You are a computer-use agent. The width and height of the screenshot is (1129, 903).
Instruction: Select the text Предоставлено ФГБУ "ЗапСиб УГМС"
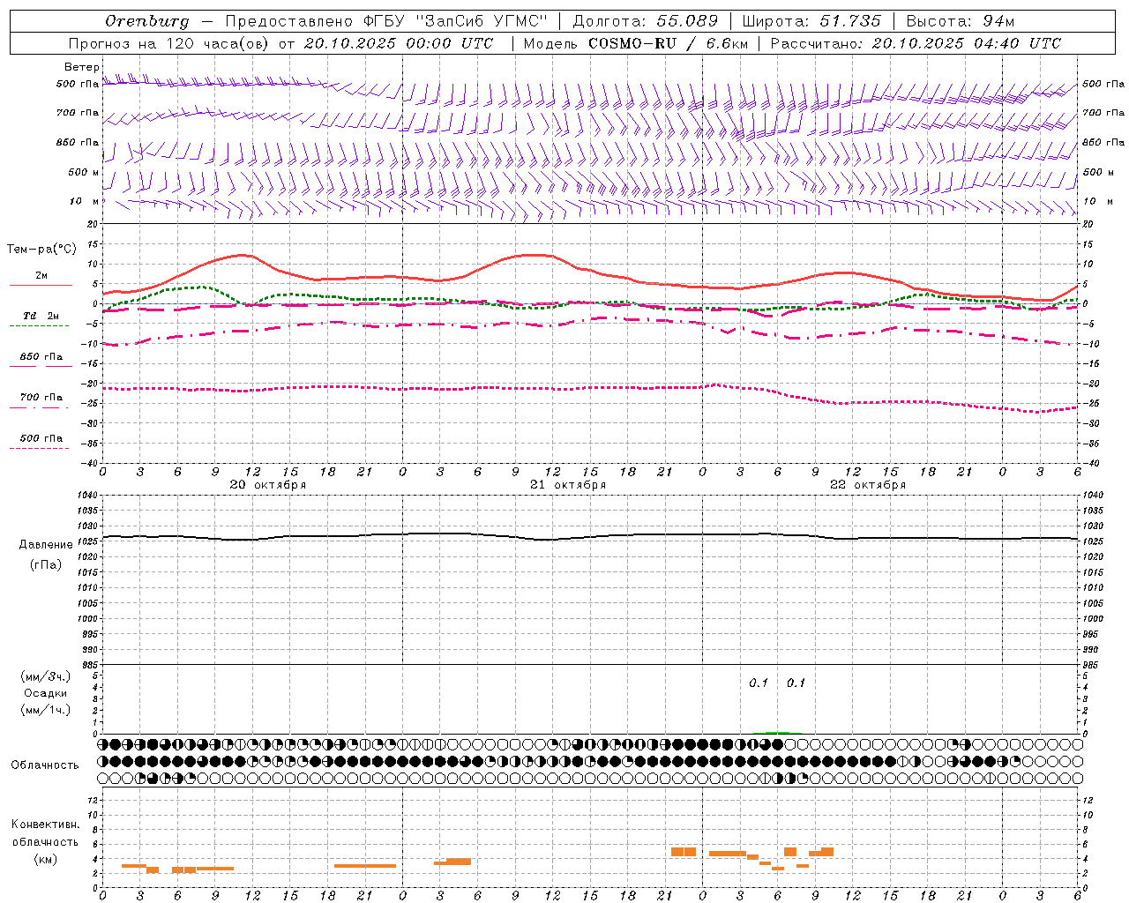pyautogui.click(x=386, y=21)
